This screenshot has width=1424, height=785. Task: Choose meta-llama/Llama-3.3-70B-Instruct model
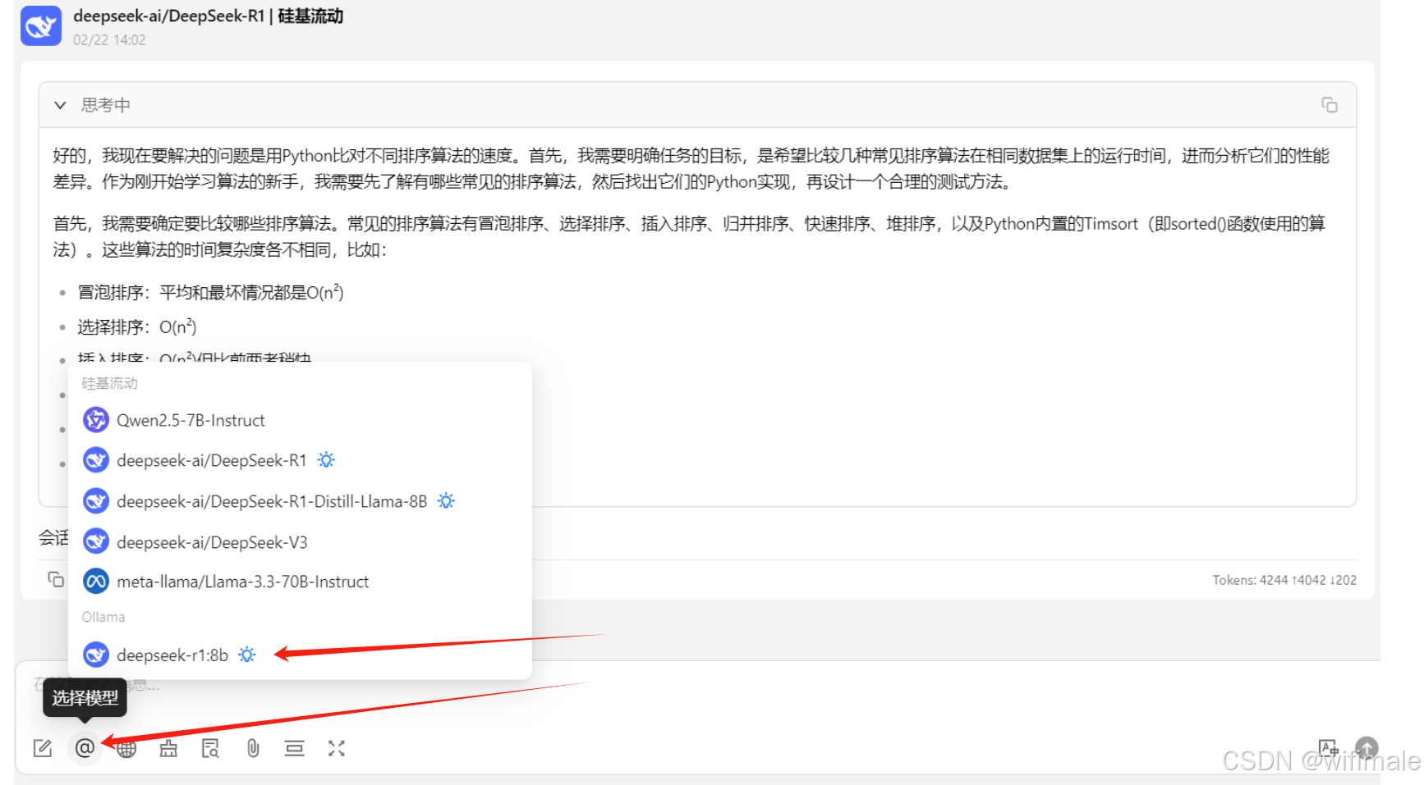[x=300, y=582]
